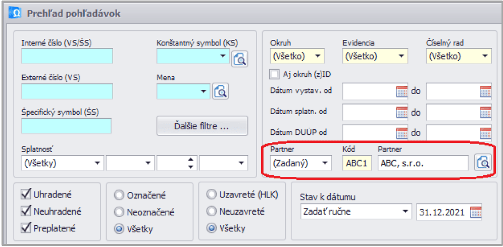Click the search icon next to Konštantný symbol

click(x=239, y=59)
